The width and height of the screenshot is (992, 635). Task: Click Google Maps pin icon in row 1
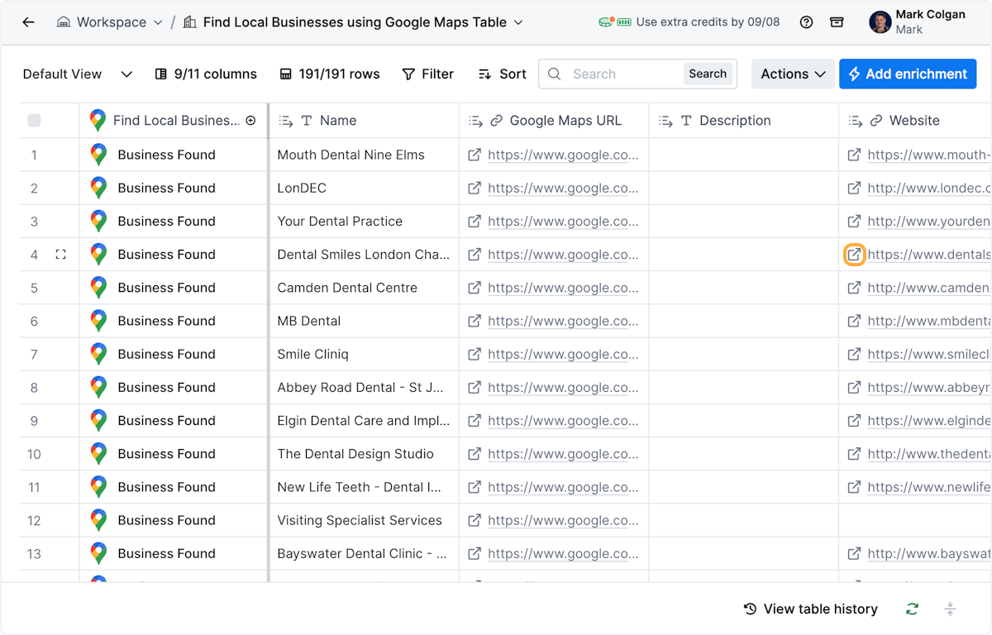point(98,155)
